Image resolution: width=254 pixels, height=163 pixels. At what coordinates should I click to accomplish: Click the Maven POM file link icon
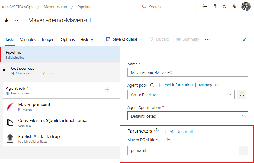tap(168, 140)
